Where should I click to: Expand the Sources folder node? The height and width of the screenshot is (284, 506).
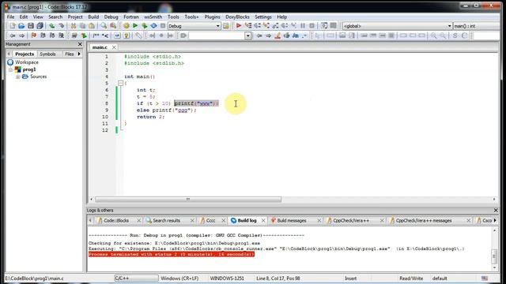[17, 77]
